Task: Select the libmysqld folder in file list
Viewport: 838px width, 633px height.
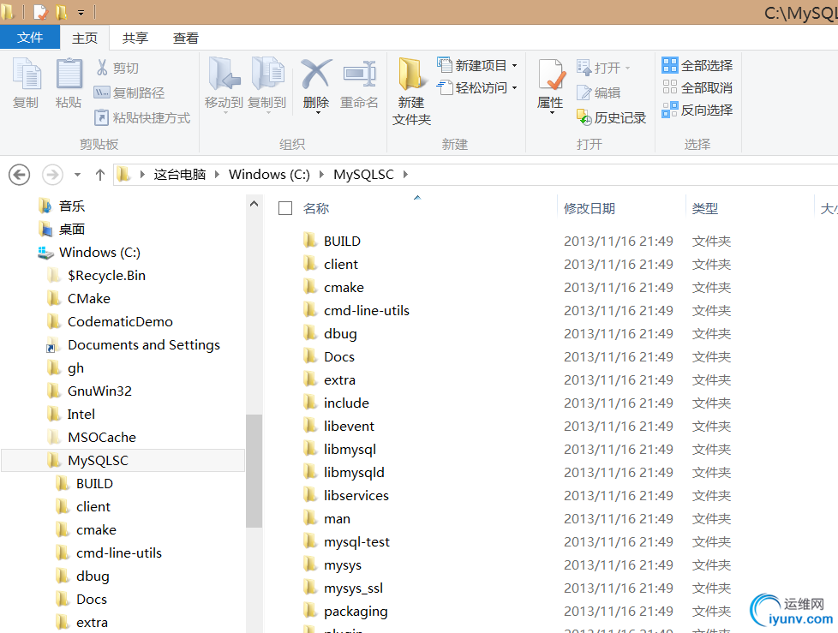Action: tap(354, 472)
